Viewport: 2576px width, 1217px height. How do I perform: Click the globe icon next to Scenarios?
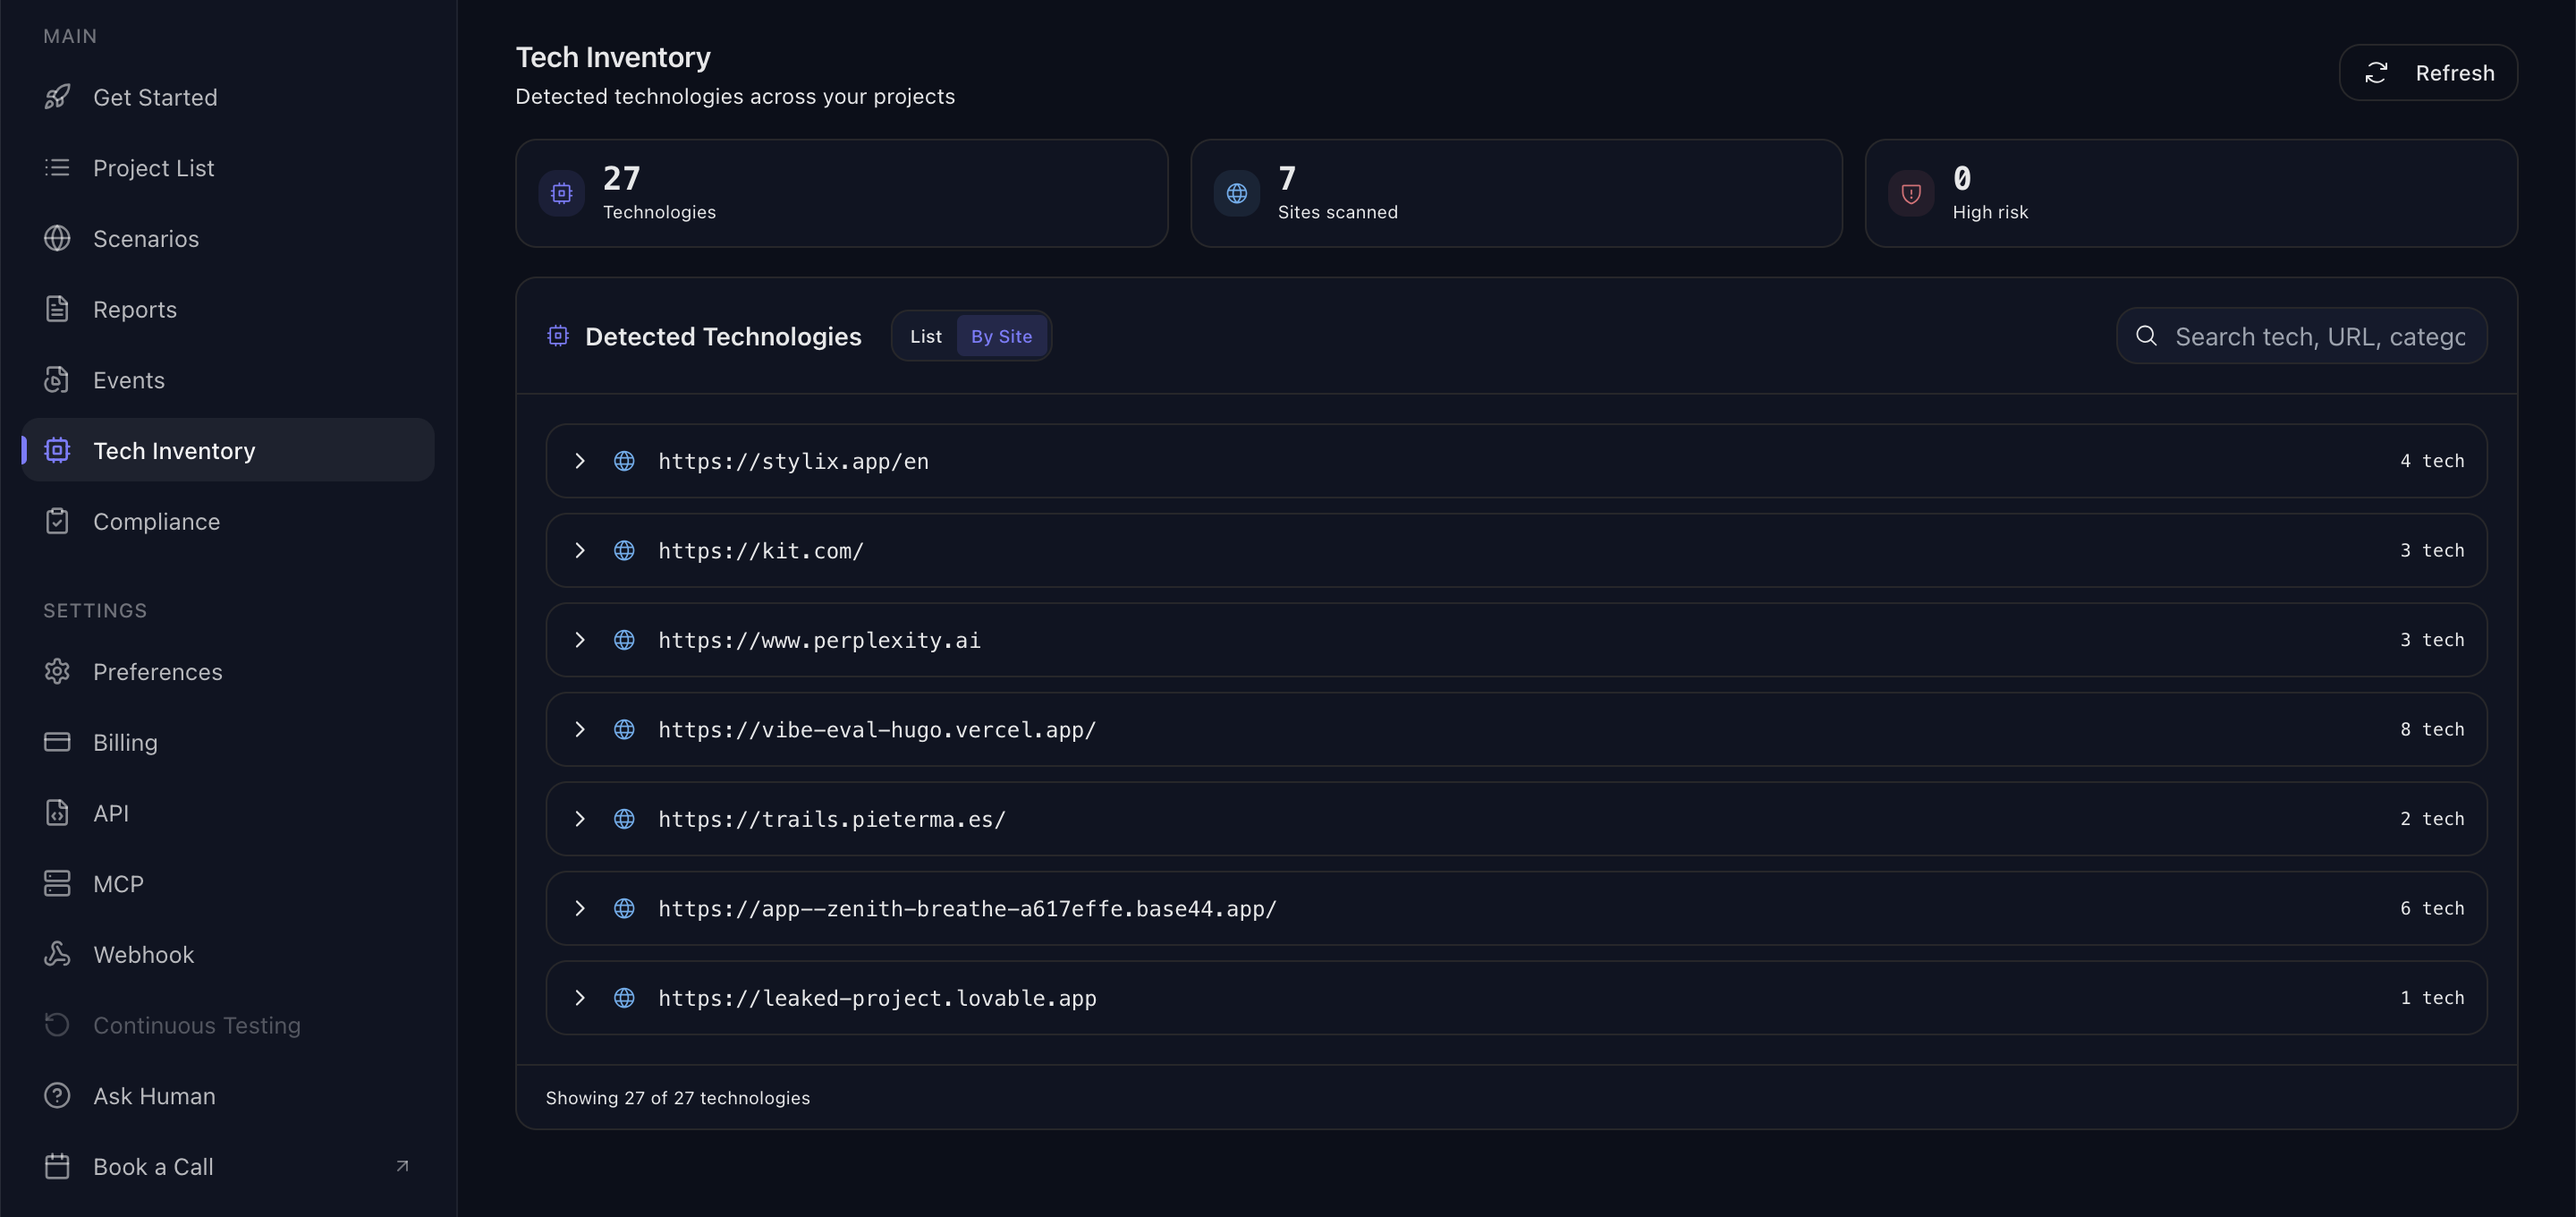pyautogui.click(x=57, y=238)
